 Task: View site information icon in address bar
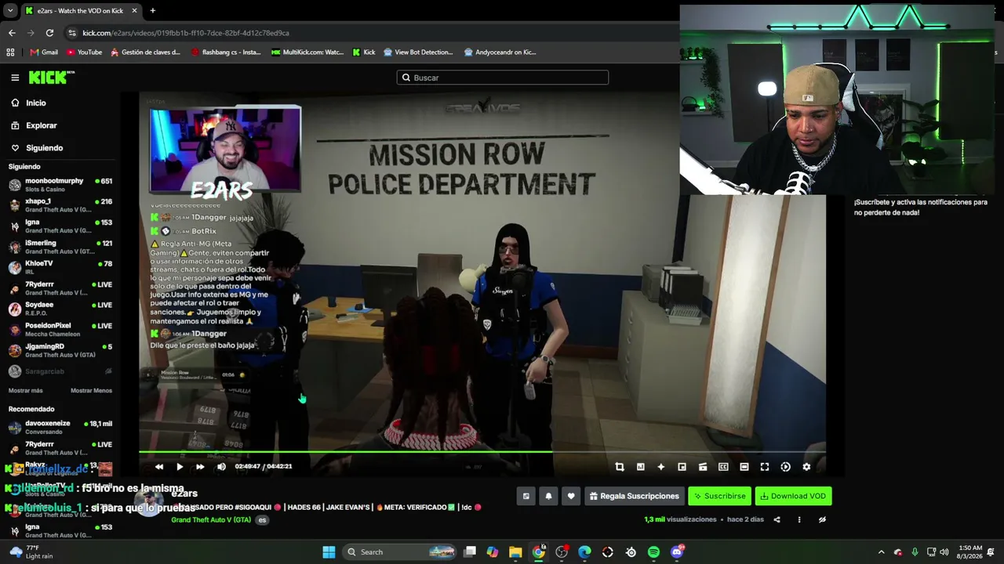coord(72,33)
